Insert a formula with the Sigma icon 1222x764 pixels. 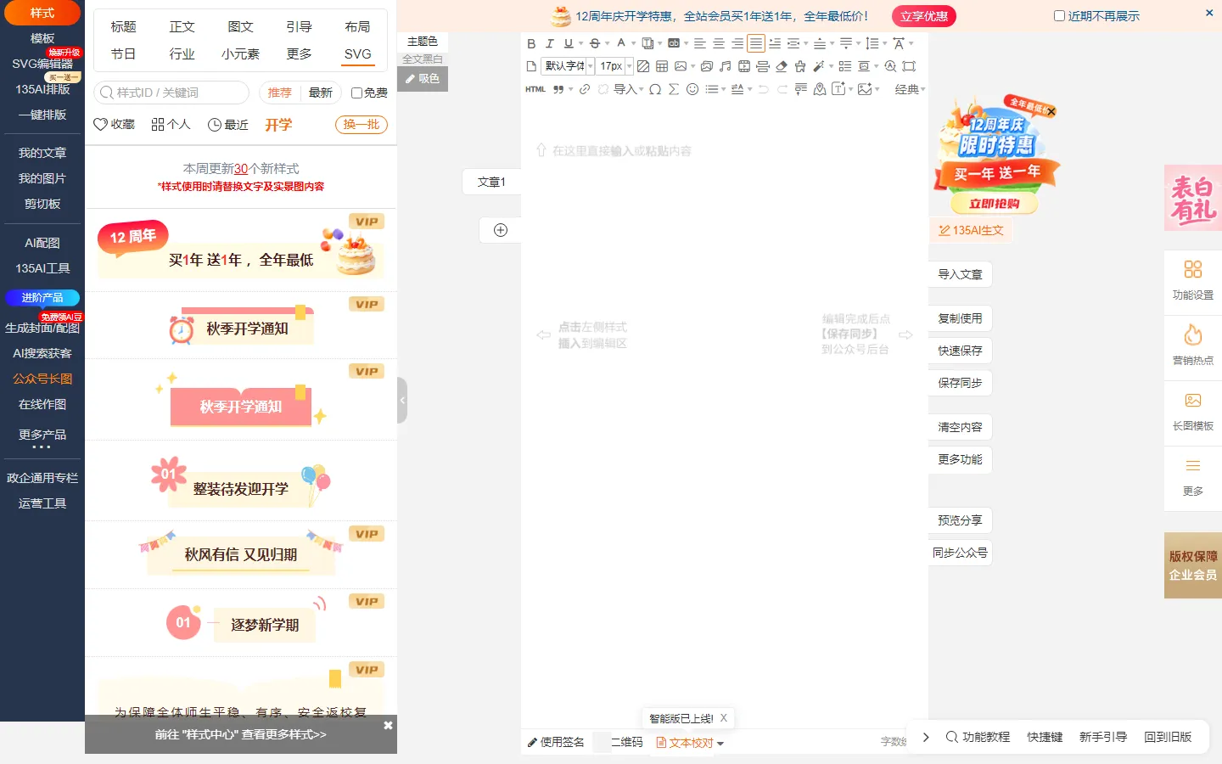[x=674, y=89]
